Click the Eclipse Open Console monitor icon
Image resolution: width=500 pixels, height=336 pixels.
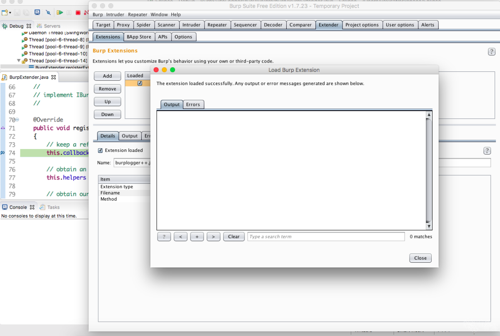click(x=37, y=13)
